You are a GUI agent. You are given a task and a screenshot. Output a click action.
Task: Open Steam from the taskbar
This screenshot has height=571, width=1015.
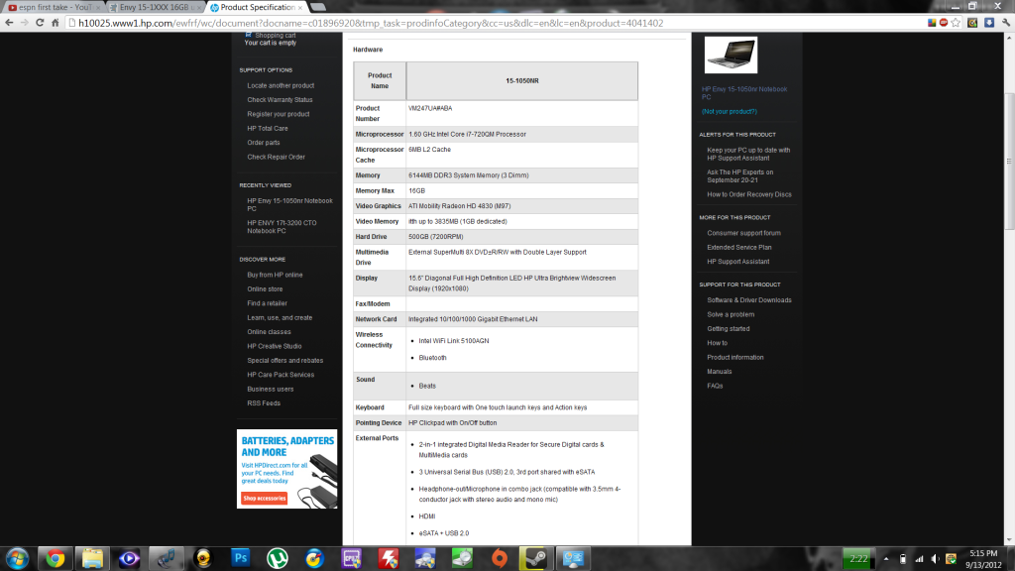coord(536,558)
